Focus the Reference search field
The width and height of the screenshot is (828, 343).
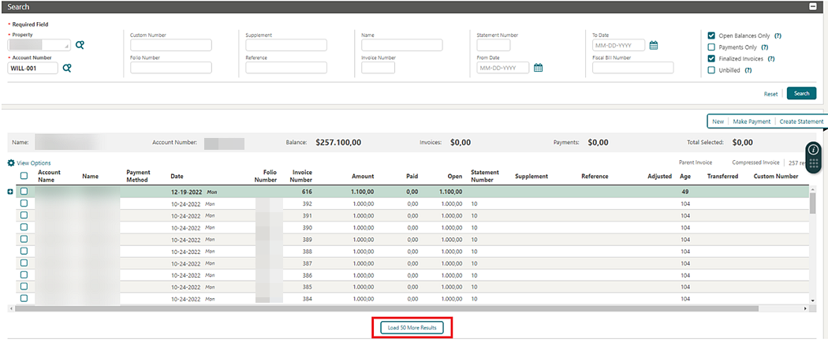[x=285, y=68]
